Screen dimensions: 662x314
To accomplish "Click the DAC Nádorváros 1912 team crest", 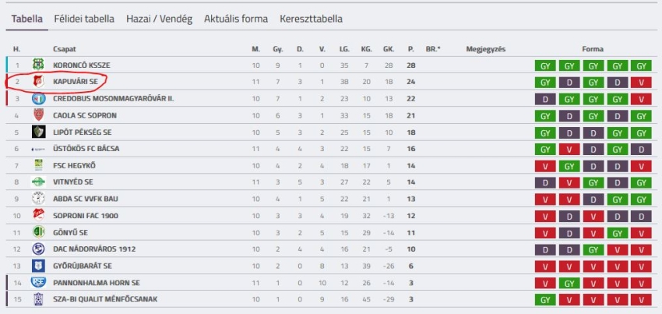I will coord(39,249).
